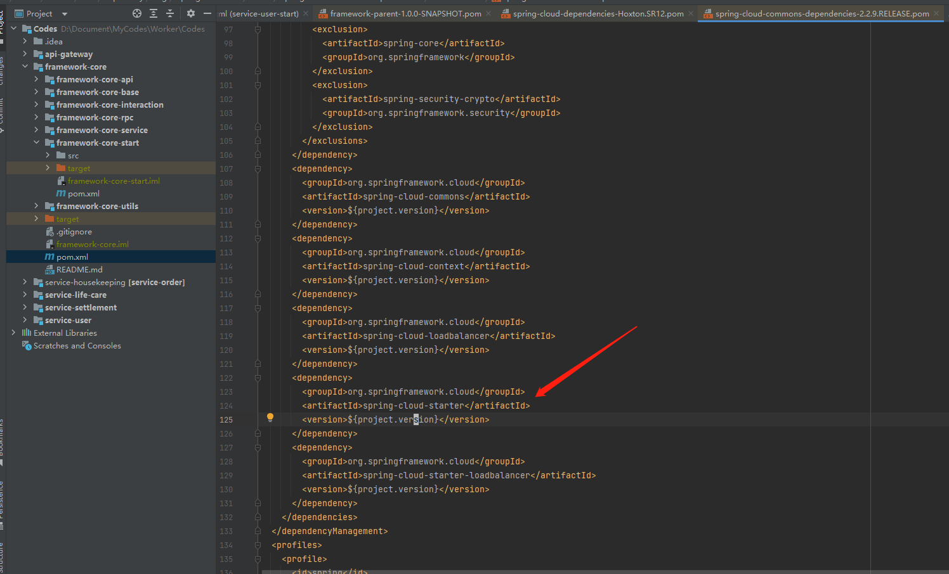
Task: Click Collapse All in the Project panel
Action: (x=170, y=13)
